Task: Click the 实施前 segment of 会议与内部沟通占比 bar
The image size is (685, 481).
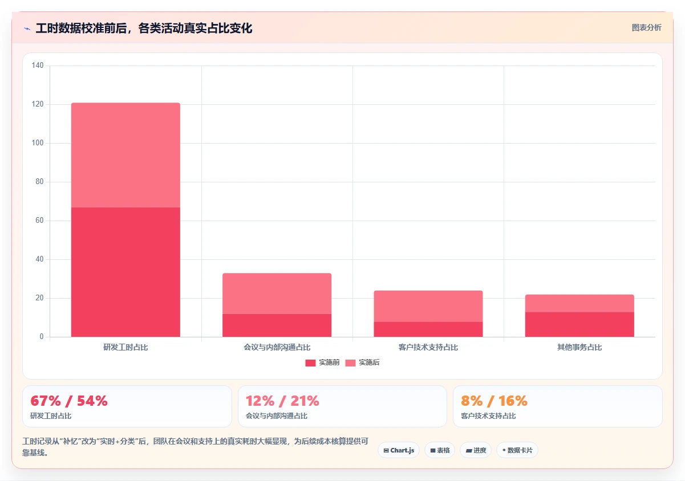Action: [x=277, y=325]
